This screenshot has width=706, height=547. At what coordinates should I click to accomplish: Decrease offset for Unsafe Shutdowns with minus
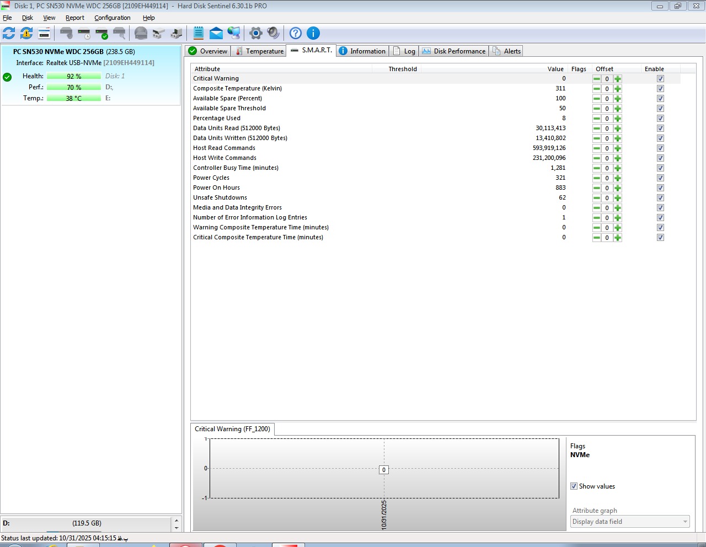tap(596, 198)
